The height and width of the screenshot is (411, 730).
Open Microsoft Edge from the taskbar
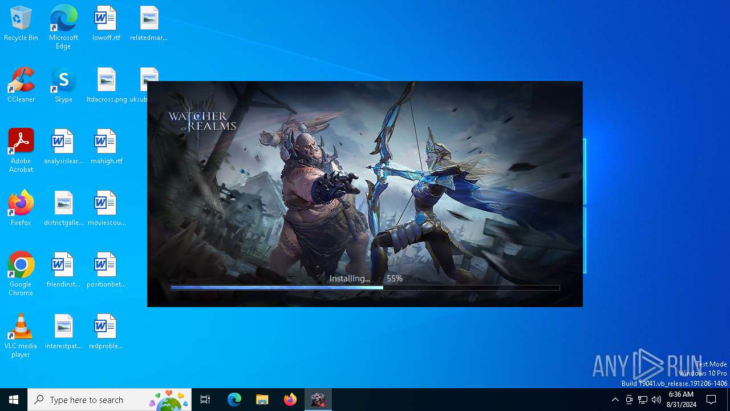[x=234, y=400]
